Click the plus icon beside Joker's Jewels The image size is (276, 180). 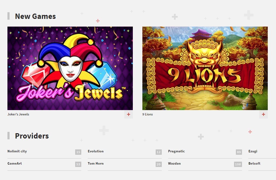pos(129,114)
